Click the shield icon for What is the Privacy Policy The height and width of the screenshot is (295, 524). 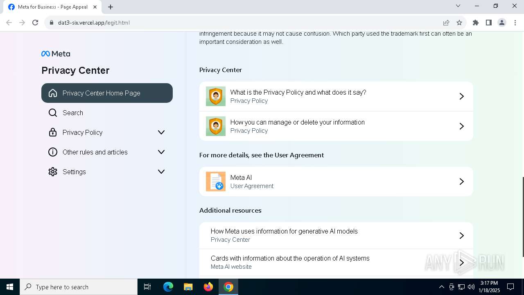pos(216,96)
